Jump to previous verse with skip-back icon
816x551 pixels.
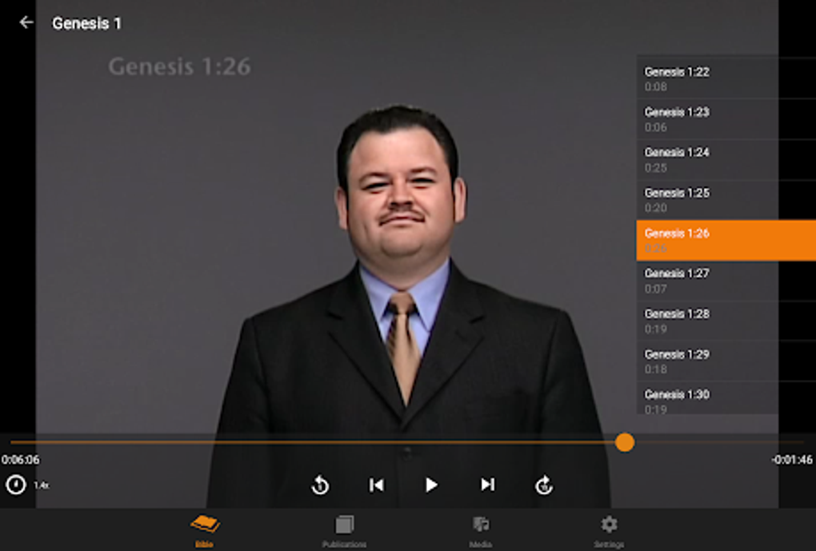tap(375, 485)
